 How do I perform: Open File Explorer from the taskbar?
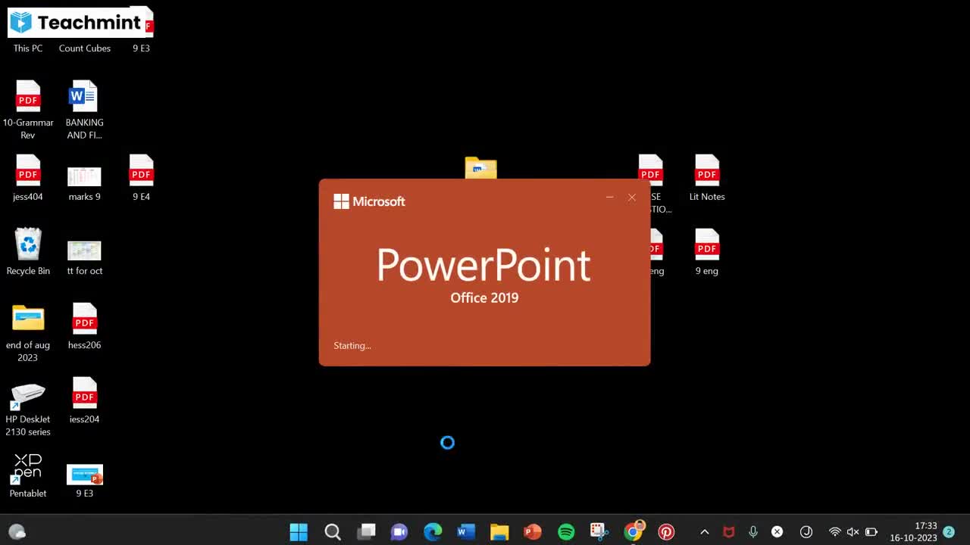(x=499, y=532)
